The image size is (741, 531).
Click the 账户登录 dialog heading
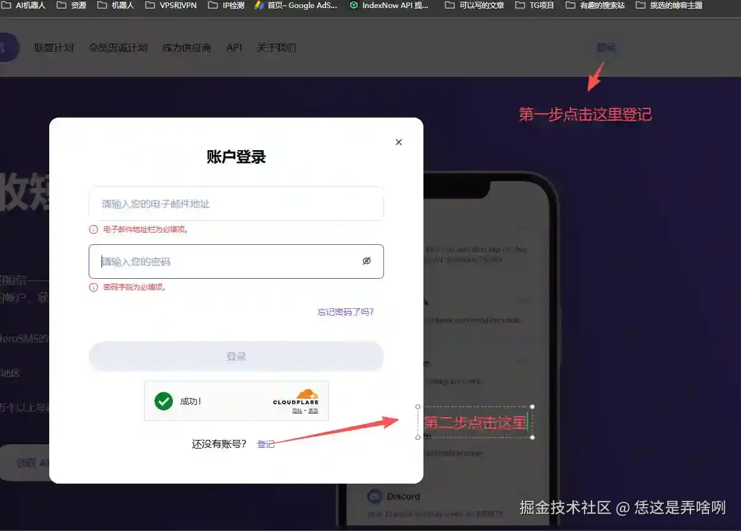pyautogui.click(x=236, y=157)
